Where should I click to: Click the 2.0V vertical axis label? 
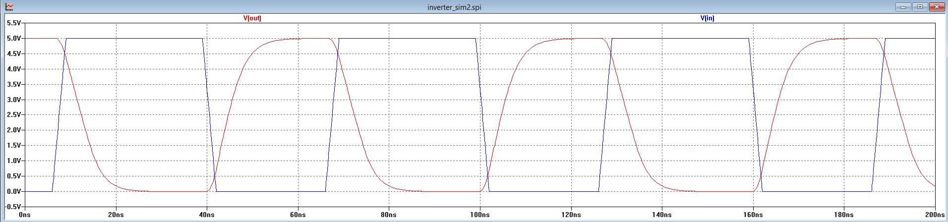(14, 130)
